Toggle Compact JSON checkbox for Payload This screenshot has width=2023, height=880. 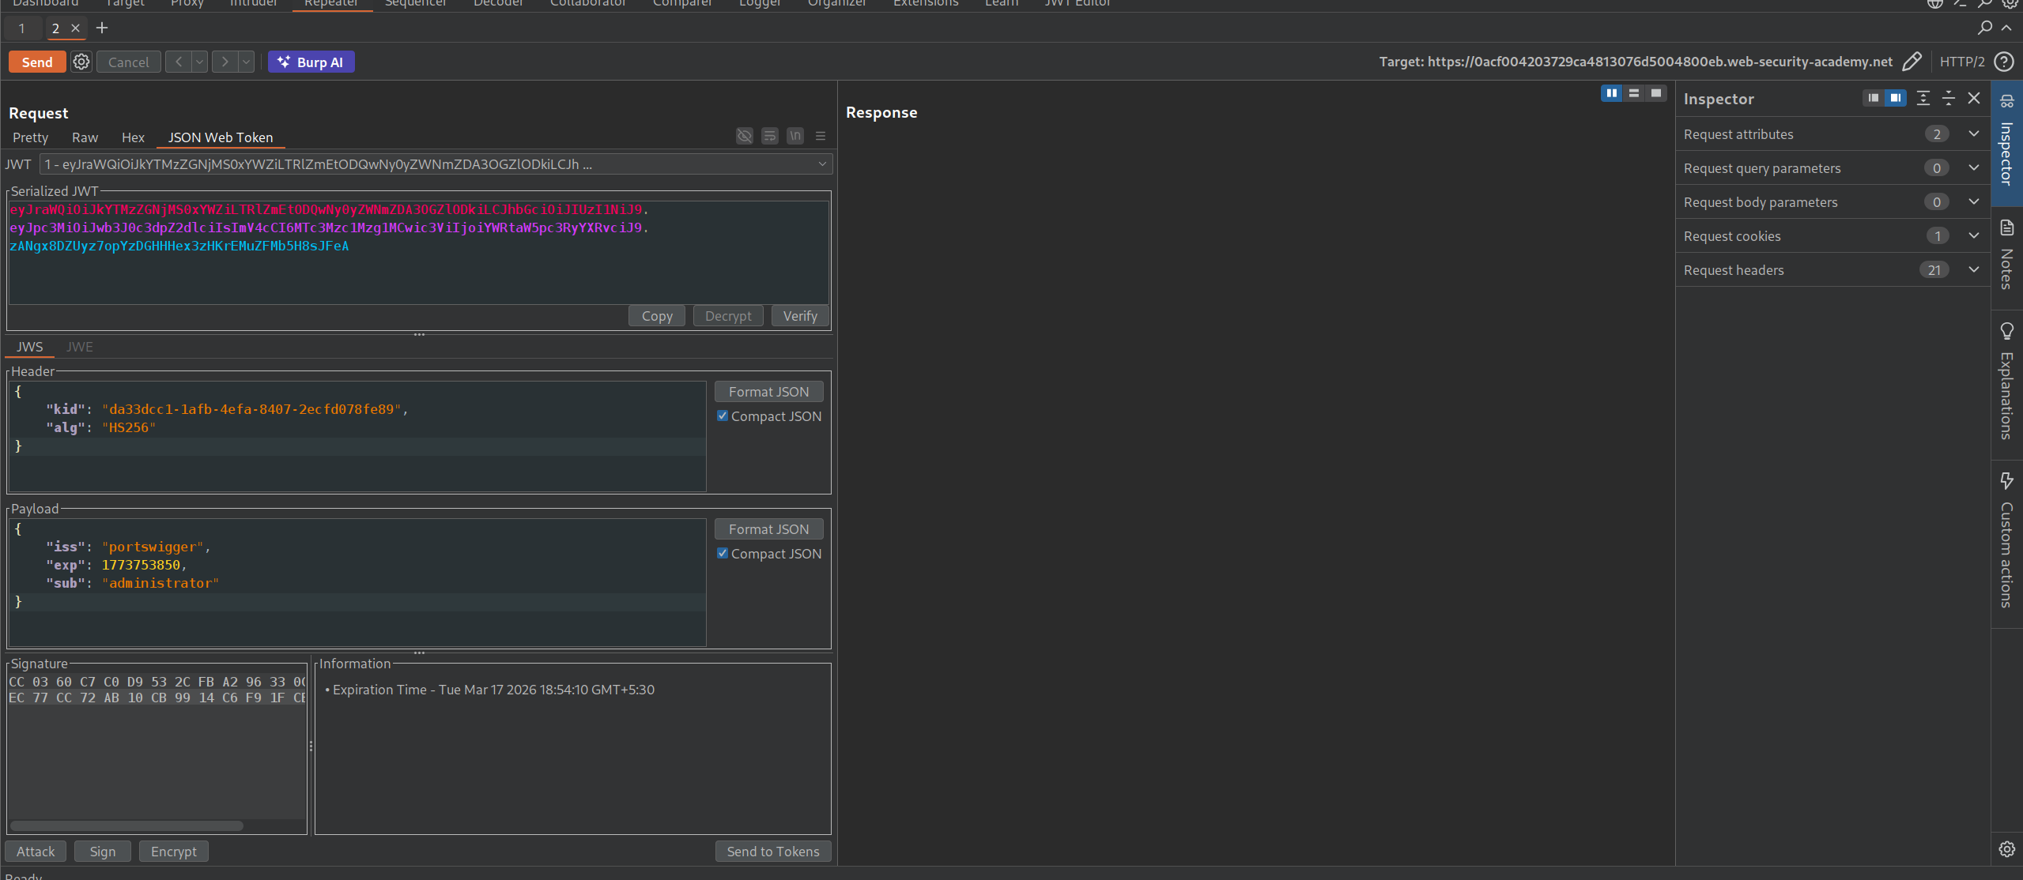722,553
